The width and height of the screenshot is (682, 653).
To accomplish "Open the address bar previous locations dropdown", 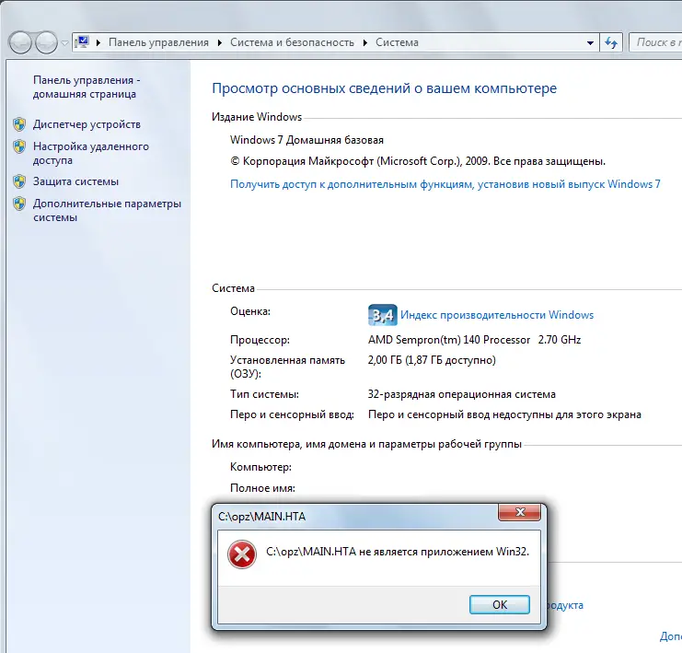I will click(589, 42).
